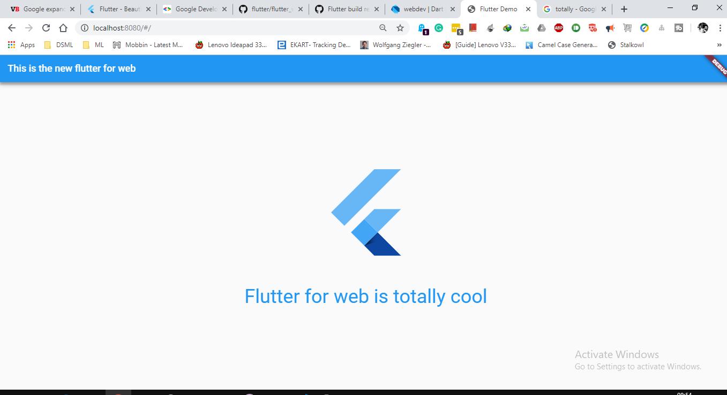Open the green envelope checker extension
The image size is (727, 395).
pos(524,28)
